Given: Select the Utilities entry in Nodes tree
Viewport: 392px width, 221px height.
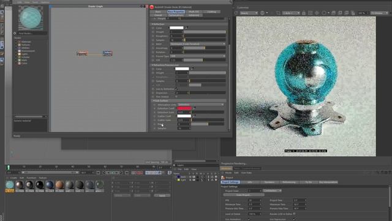Looking at the screenshot, I should pyautogui.click(x=25, y=48).
